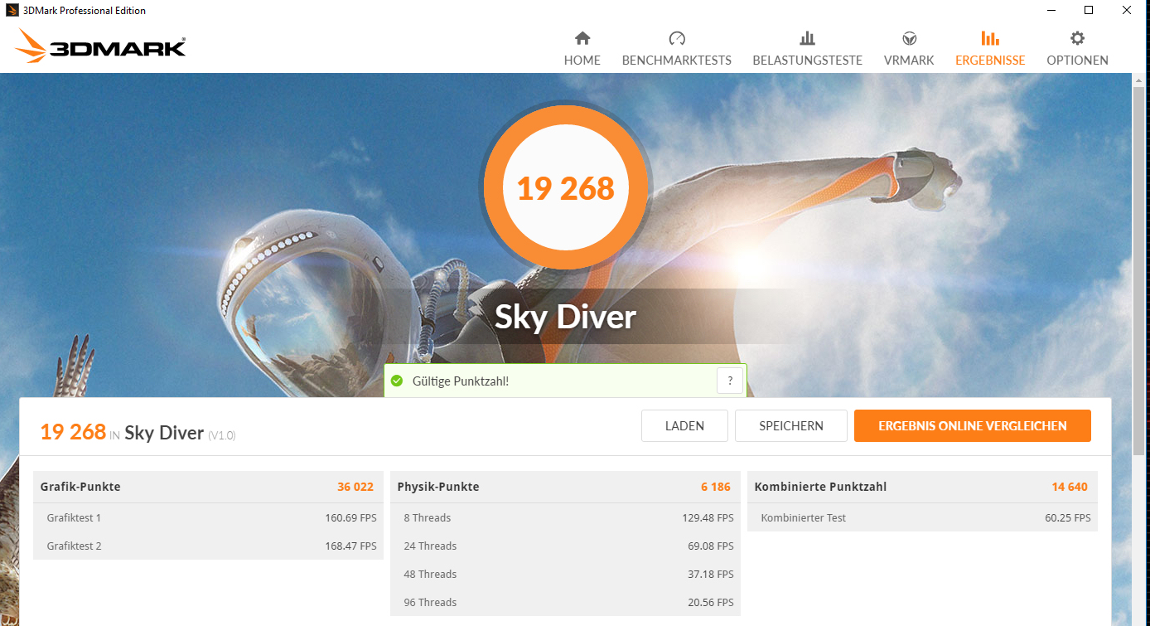1150x626 pixels.
Task: Open the HOME tab
Action: [582, 50]
